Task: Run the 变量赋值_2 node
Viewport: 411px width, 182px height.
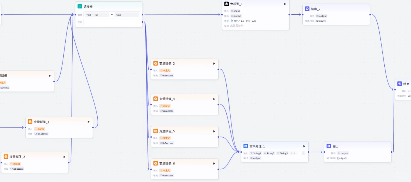Action: (64, 157)
